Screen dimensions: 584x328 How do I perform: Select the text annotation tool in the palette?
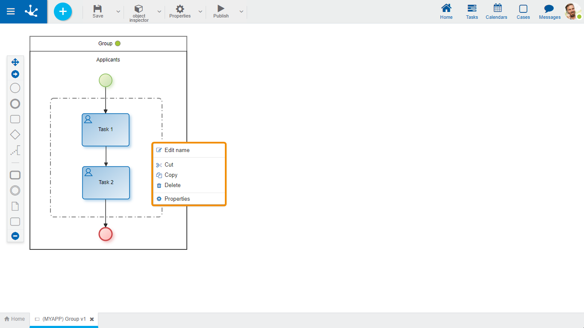(x=15, y=150)
